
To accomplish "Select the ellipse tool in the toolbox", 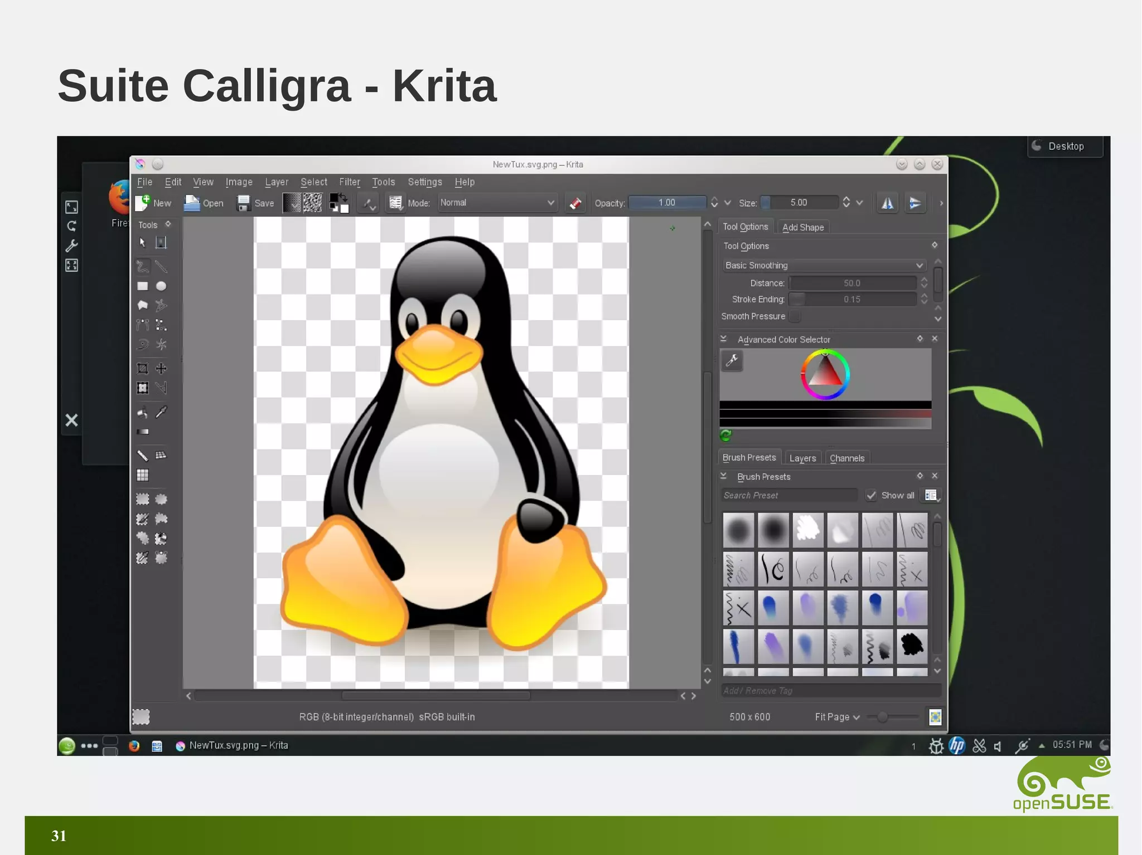I will click(161, 286).
